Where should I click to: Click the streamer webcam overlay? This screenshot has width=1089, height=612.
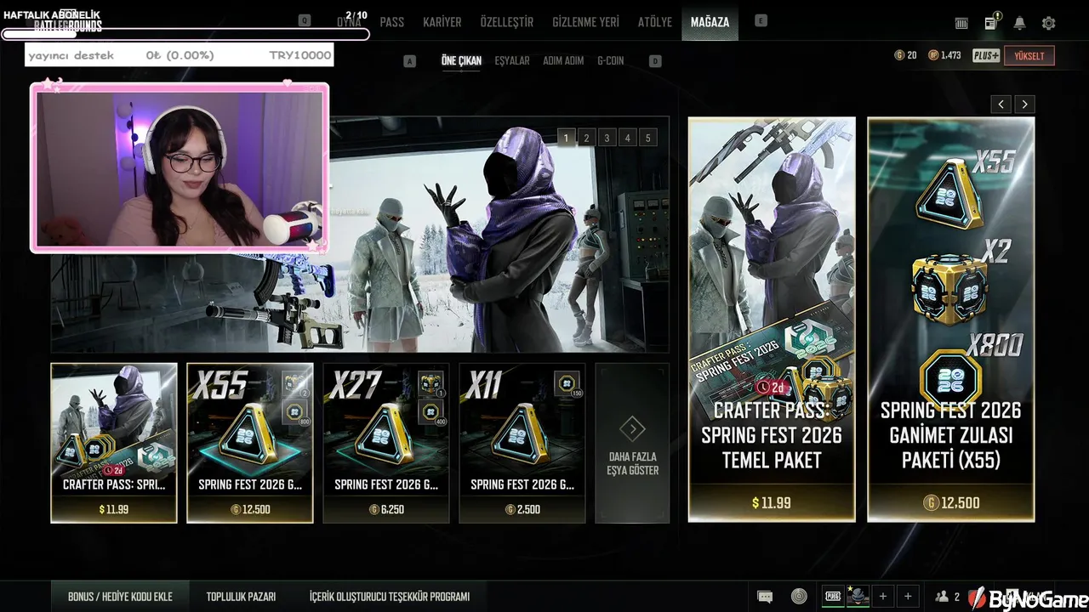click(x=180, y=167)
